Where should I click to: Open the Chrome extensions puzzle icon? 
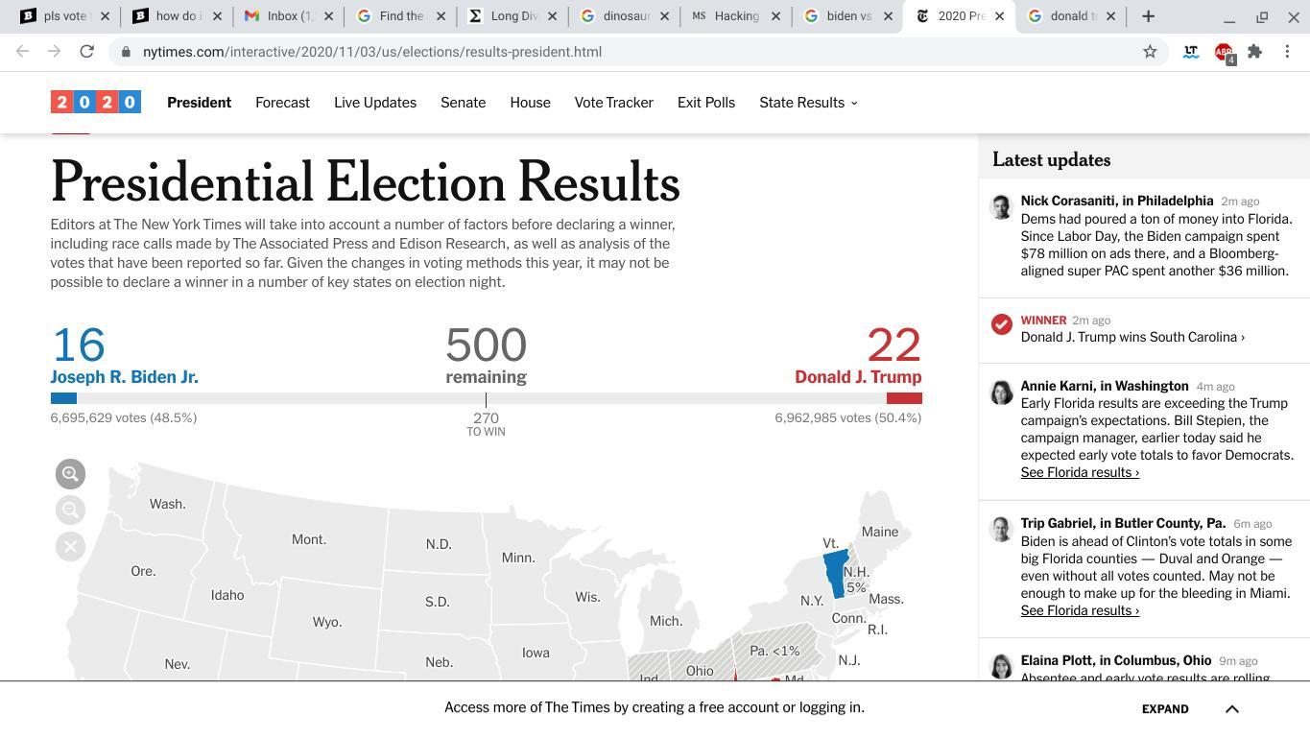pyautogui.click(x=1254, y=52)
